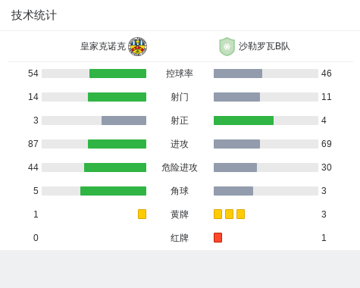360x288 pixels.
Task: Click the red card icon for 沙勒罗瓦B队
Action: click(x=218, y=238)
